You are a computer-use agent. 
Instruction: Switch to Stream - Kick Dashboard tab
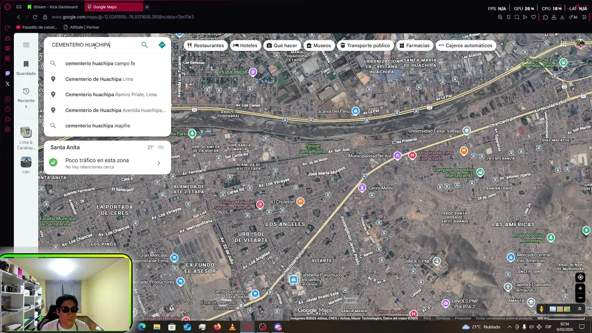(54, 7)
